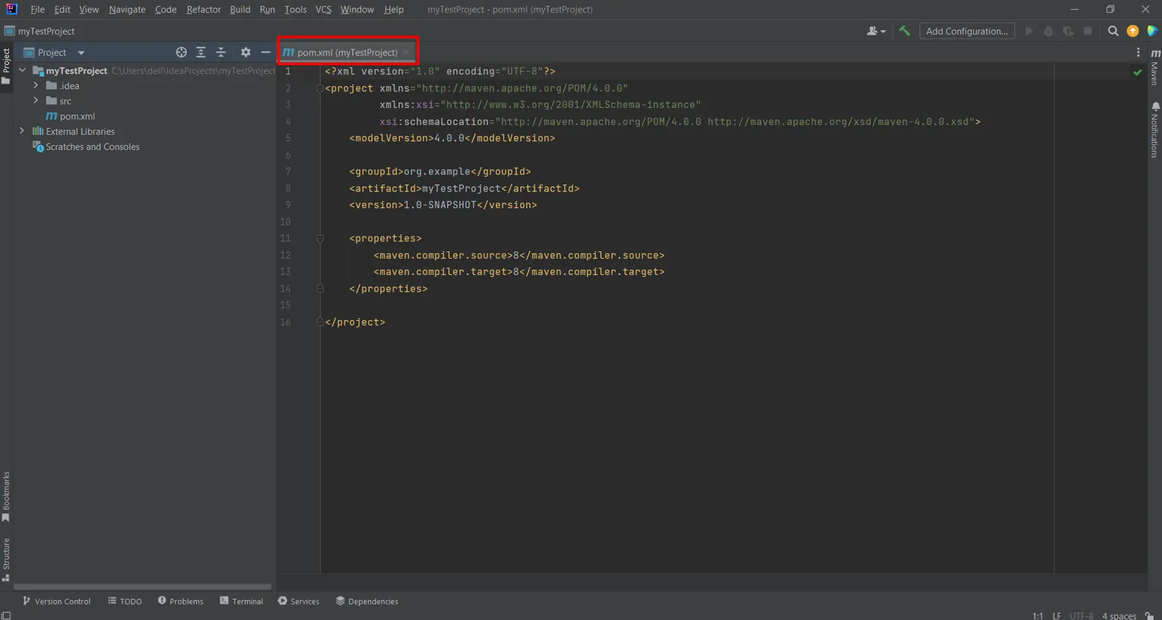Open the Terminal tab

click(x=241, y=601)
